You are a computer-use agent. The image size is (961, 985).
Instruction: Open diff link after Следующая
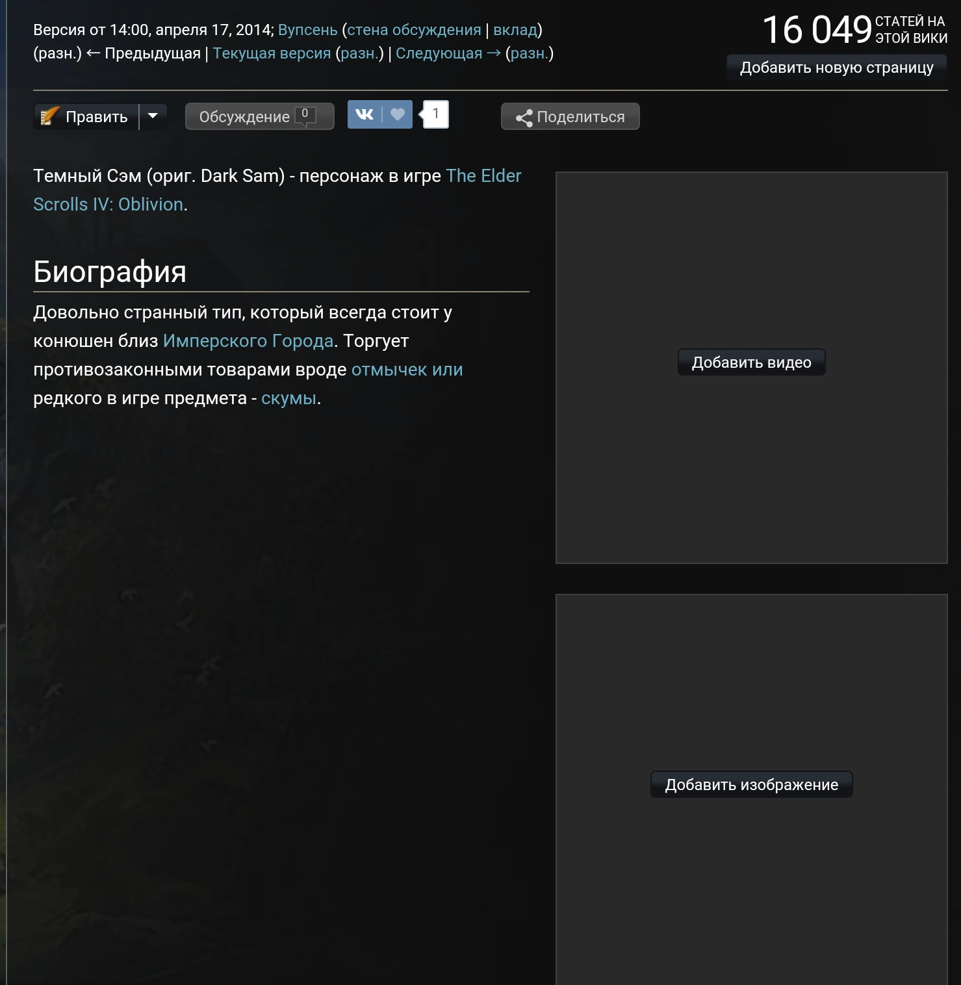[530, 53]
